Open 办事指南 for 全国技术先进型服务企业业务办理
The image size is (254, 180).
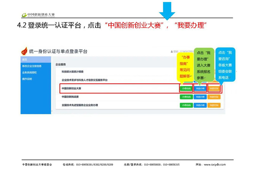tap(186, 105)
